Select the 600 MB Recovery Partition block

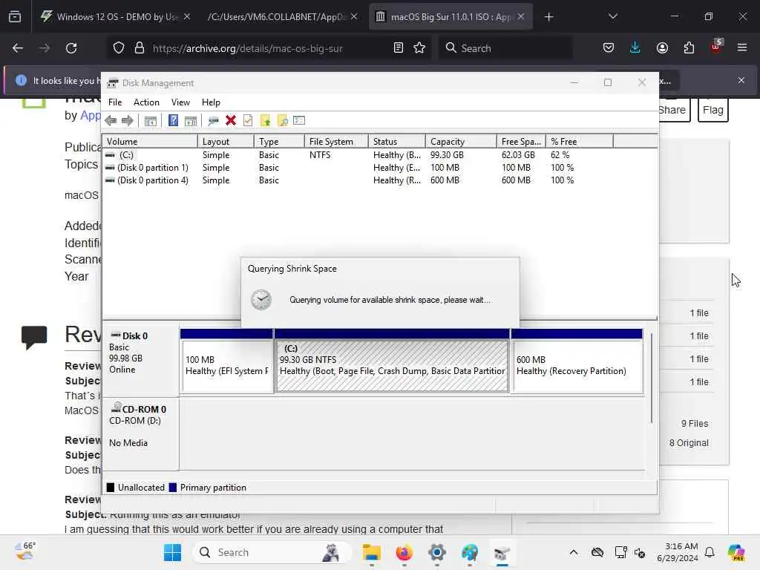(x=577, y=361)
